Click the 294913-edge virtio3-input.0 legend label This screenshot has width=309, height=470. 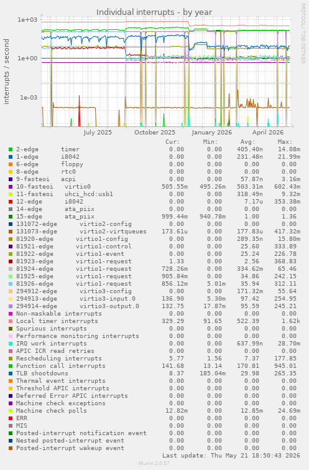pyautogui.click(x=76, y=299)
